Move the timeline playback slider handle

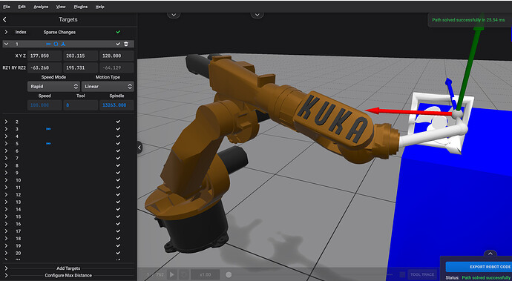[x=229, y=275]
